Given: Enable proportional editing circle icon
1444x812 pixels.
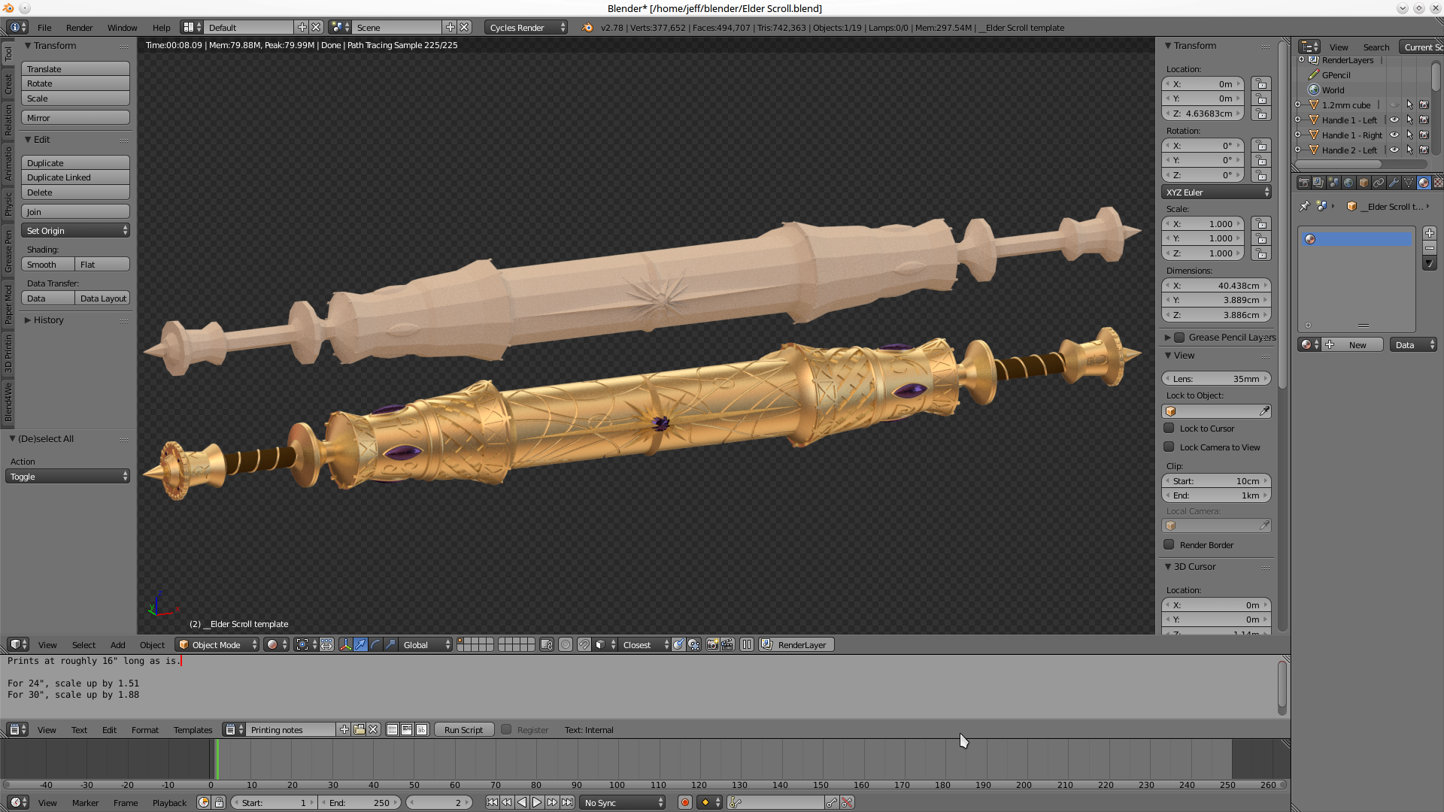Looking at the screenshot, I should pos(566,644).
